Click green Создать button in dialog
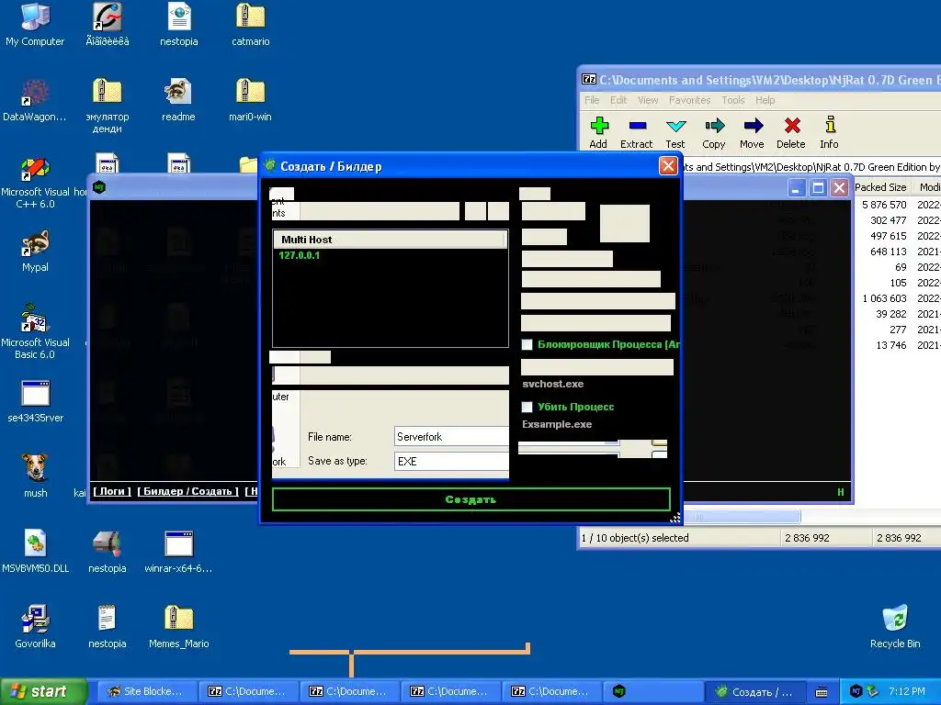This screenshot has width=941, height=705. click(471, 499)
